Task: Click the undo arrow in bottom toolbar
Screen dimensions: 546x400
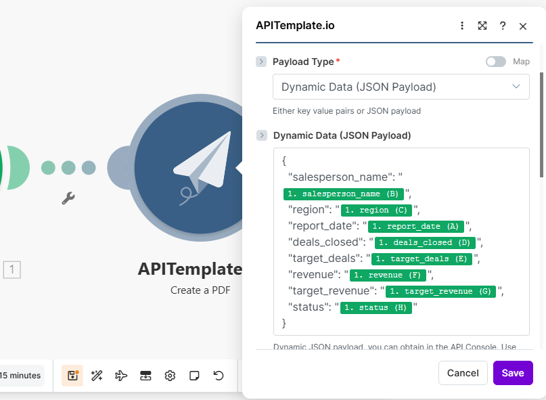Action: click(x=218, y=376)
